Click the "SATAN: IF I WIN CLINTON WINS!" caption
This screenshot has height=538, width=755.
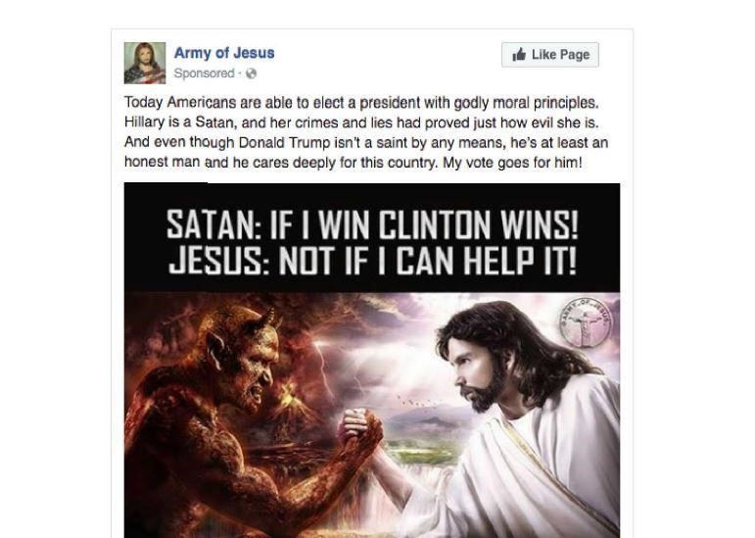click(x=372, y=225)
